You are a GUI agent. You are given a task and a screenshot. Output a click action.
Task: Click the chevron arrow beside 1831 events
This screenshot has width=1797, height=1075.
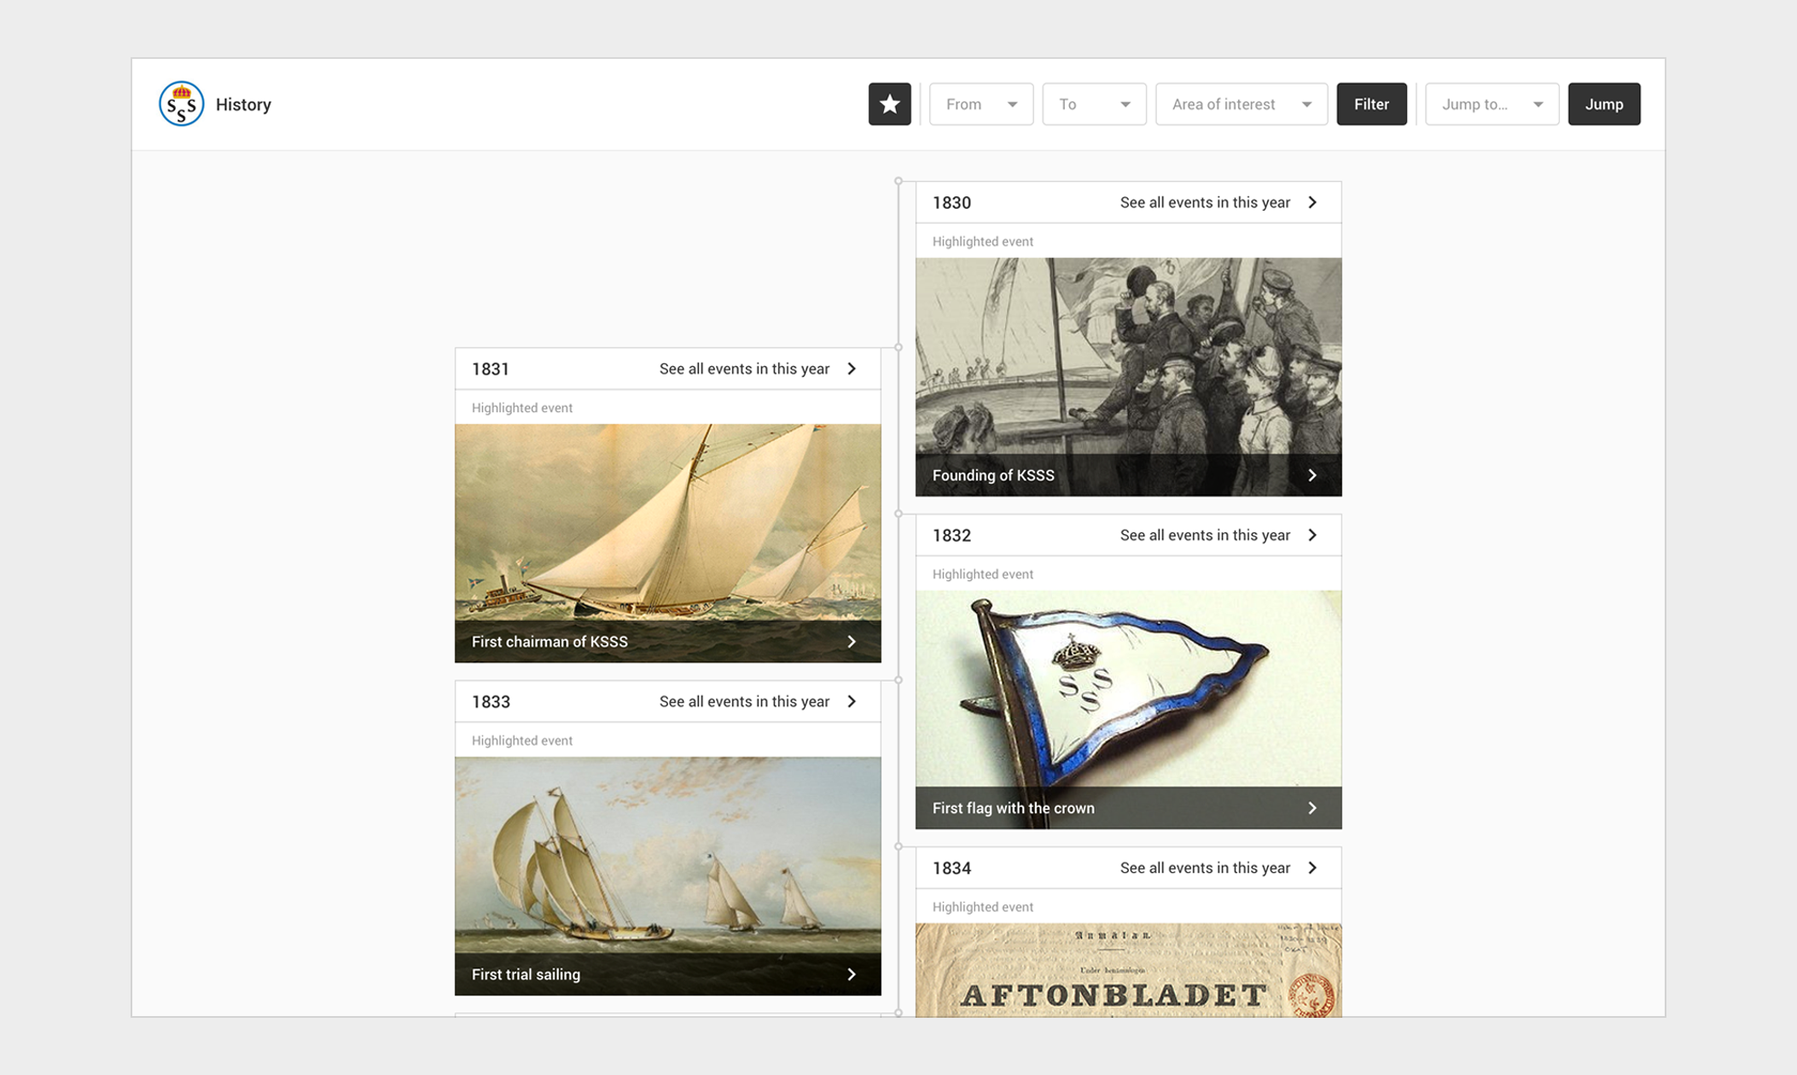[852, 369]
